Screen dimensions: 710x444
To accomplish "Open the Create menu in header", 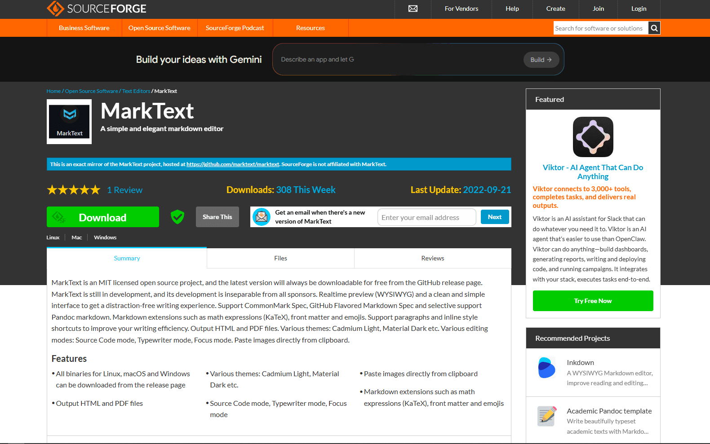I will 556,9.
